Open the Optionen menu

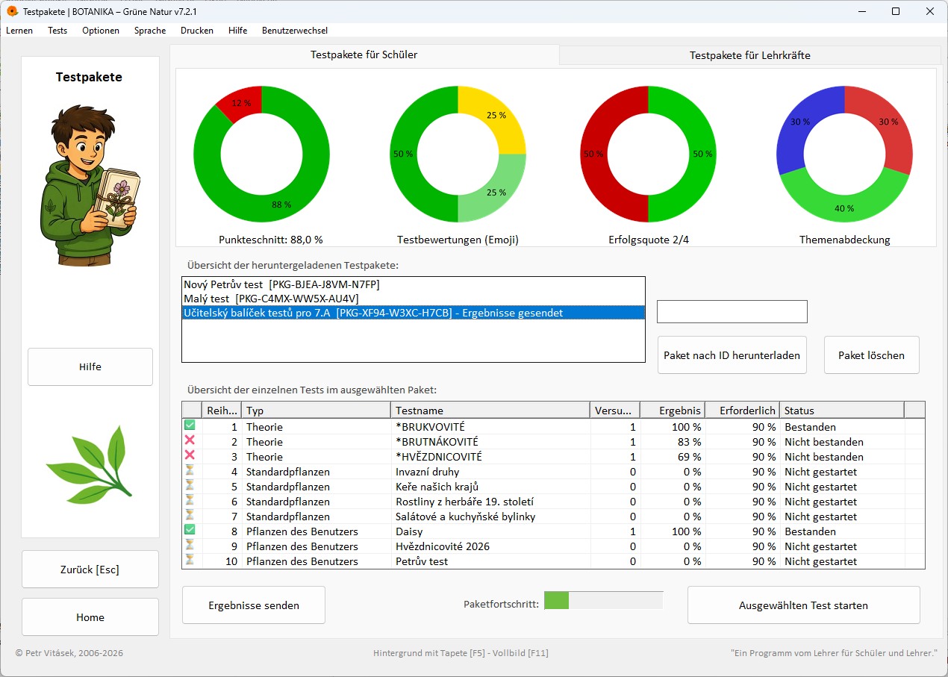click(101, 31)
